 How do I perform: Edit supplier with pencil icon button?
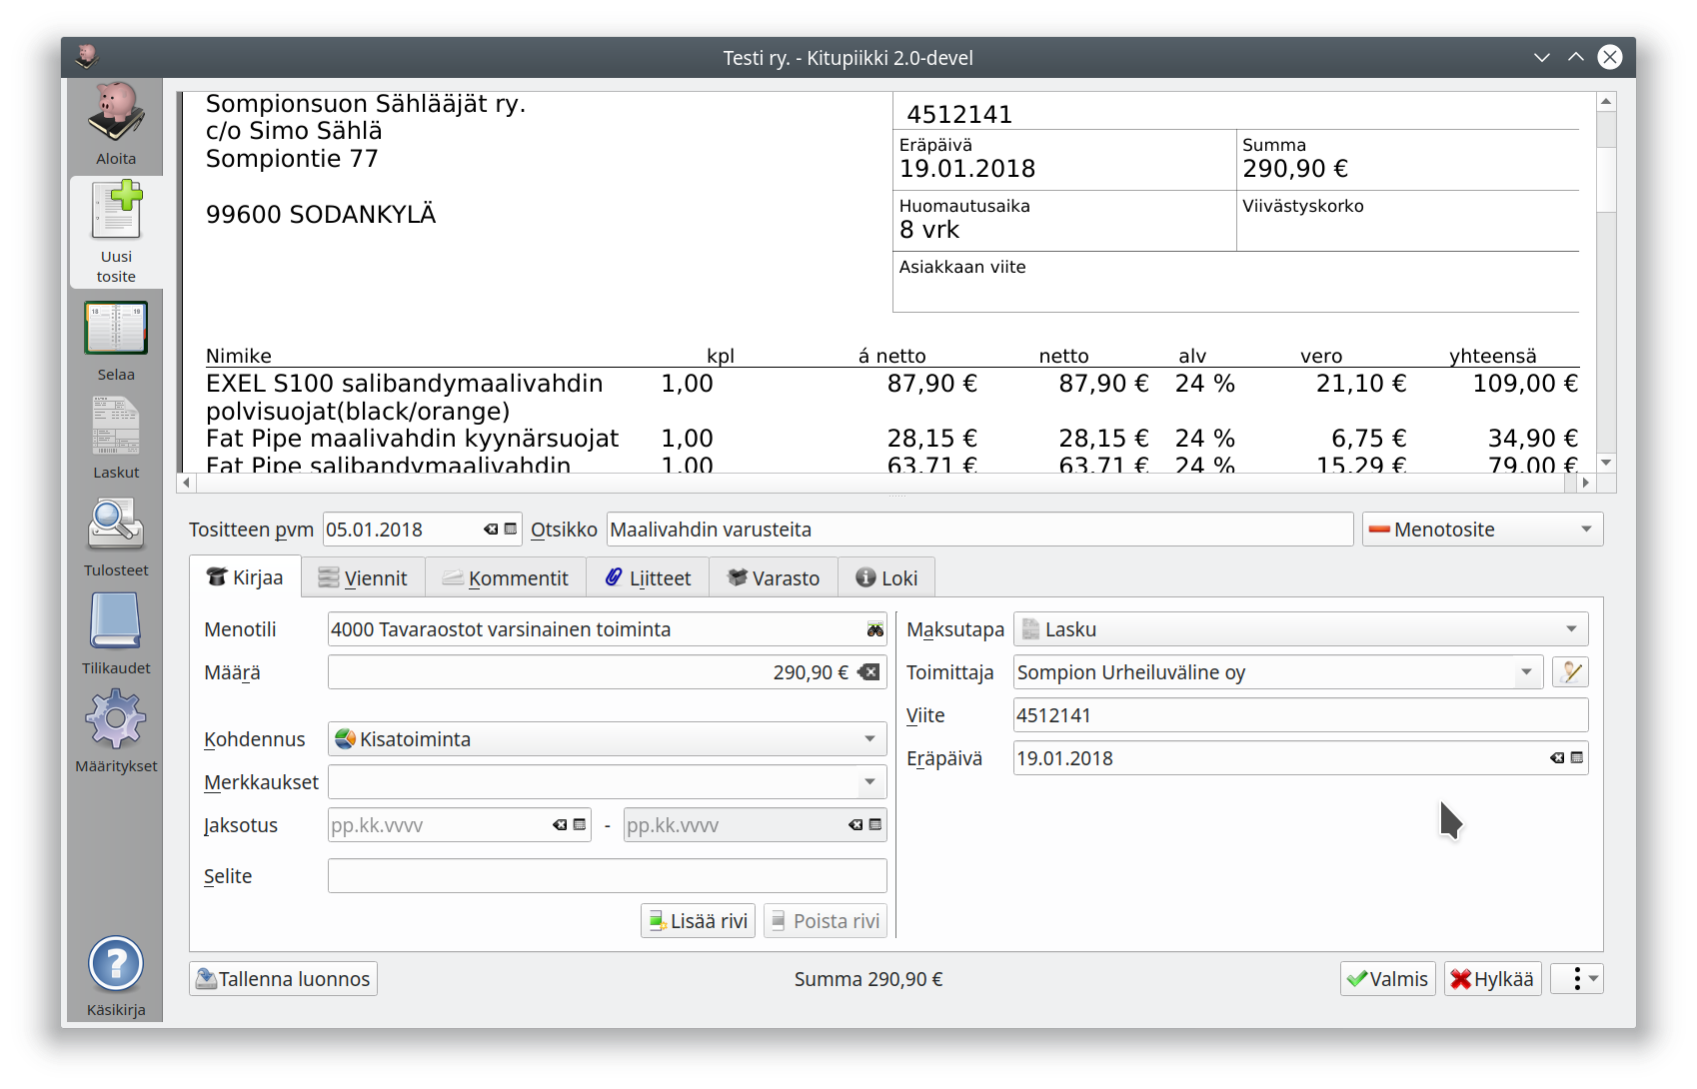1570,672
